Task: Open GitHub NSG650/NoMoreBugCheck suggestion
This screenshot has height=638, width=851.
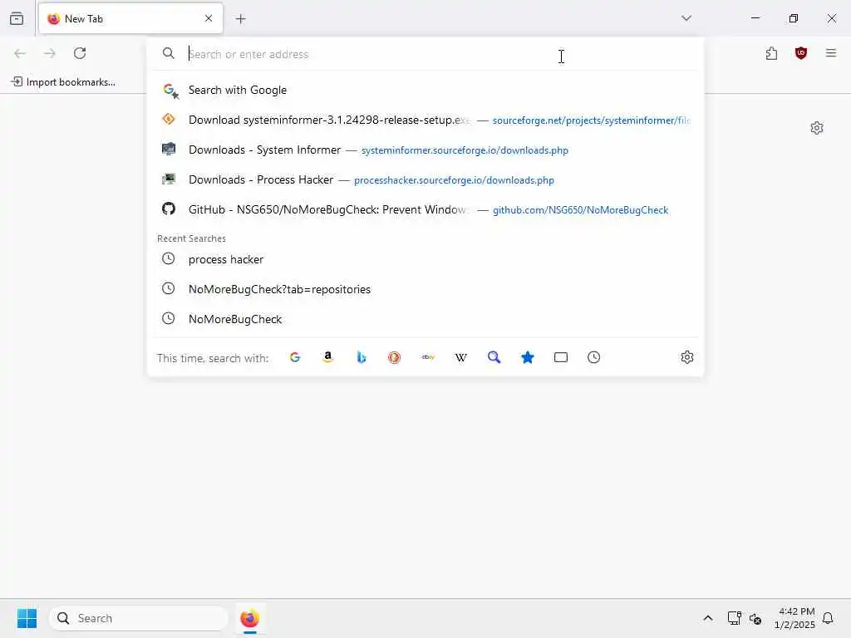Action: click(425, 209)
